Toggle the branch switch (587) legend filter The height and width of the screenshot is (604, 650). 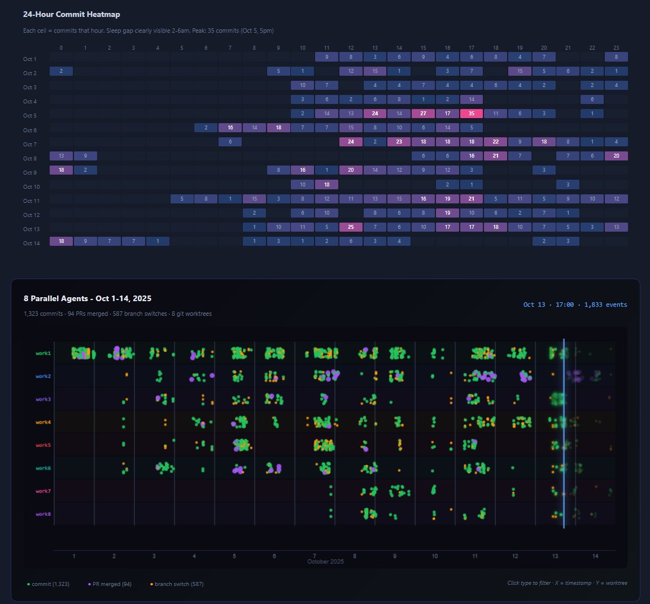click(177, 584)
